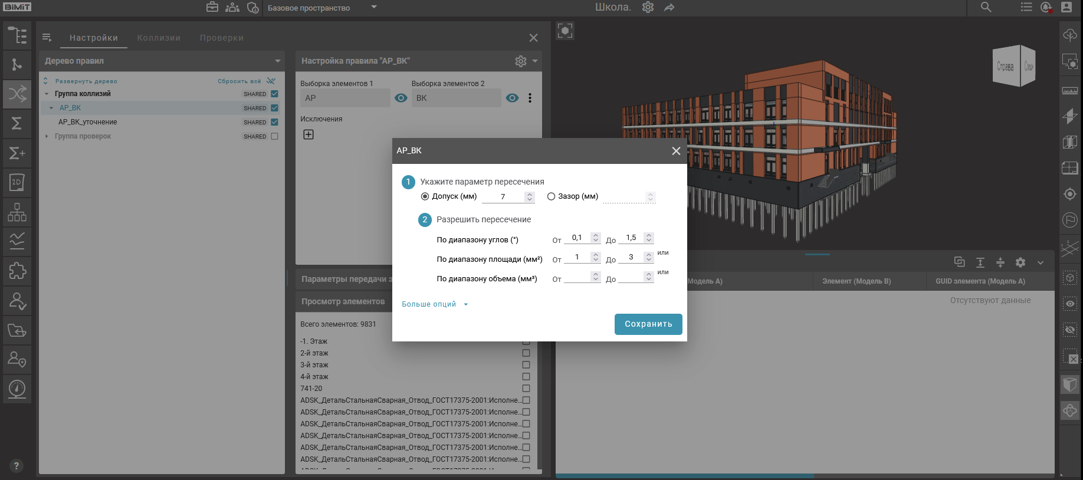
Task: Open the 2D document sidebar icon
Action: click(x=17, y=182)
